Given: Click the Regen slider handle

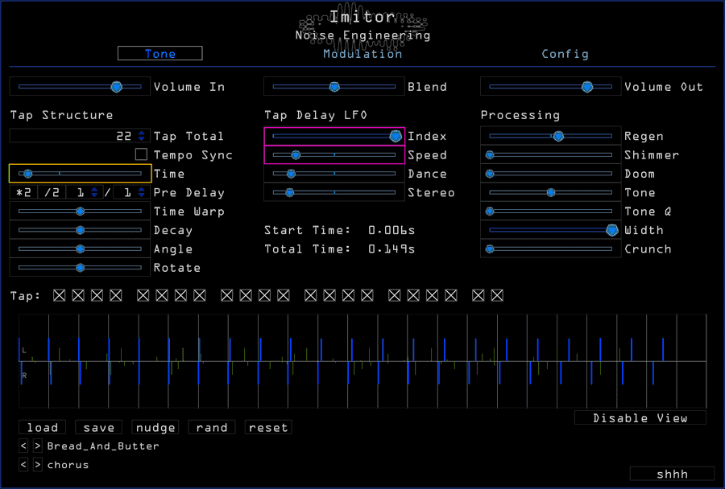Looking at the screenshot, I should 558,136.
